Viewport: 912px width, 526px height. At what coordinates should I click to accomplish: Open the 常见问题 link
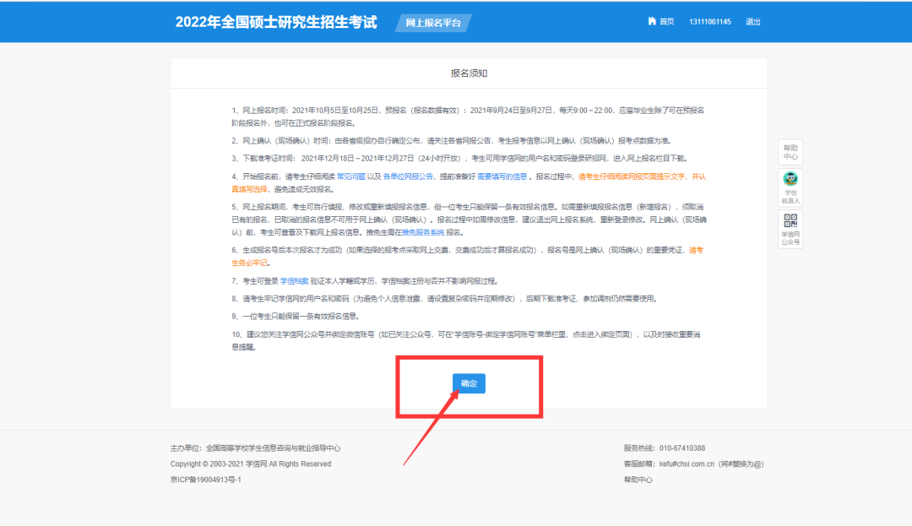click(x=351, y=176)
